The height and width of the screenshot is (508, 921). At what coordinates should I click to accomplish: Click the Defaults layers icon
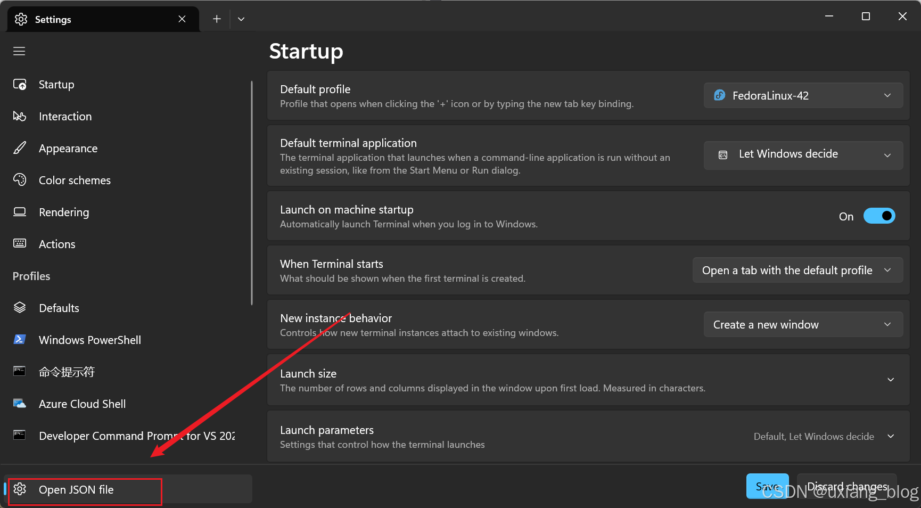(x=20, y=308)
